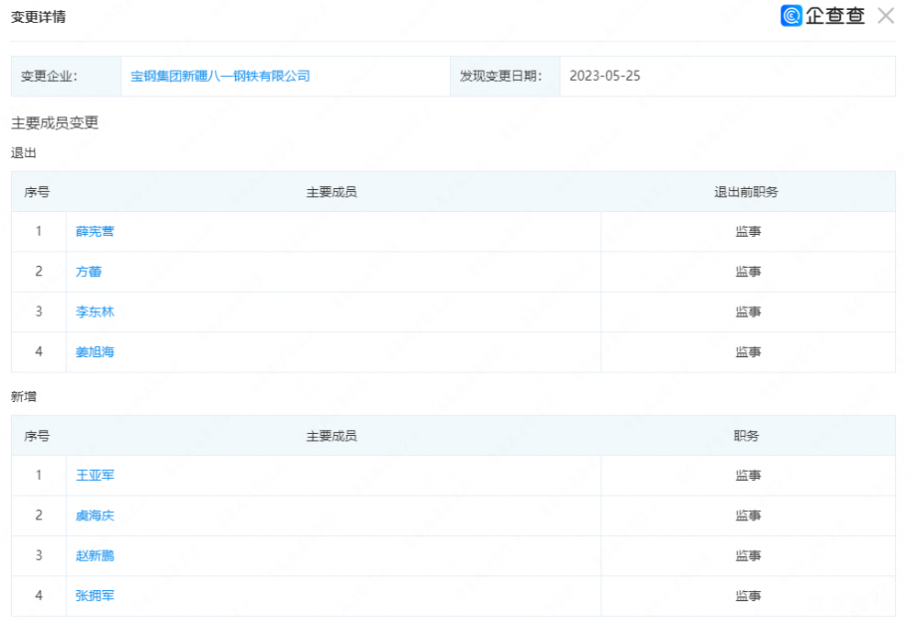Close the 变更详情 dialog
Image resolution: width=918 pixels, height=624 pixels.
(x=886, y=16)
